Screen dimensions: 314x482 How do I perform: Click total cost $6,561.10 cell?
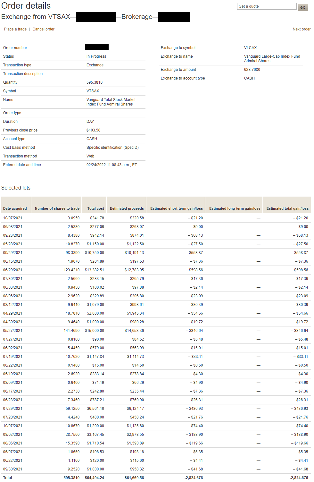pos(95,409)
